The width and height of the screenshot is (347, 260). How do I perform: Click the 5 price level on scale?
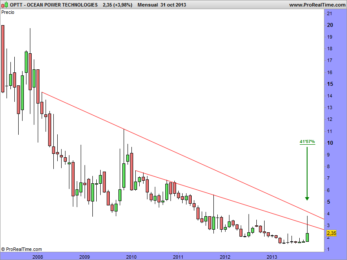click(328, 202)
